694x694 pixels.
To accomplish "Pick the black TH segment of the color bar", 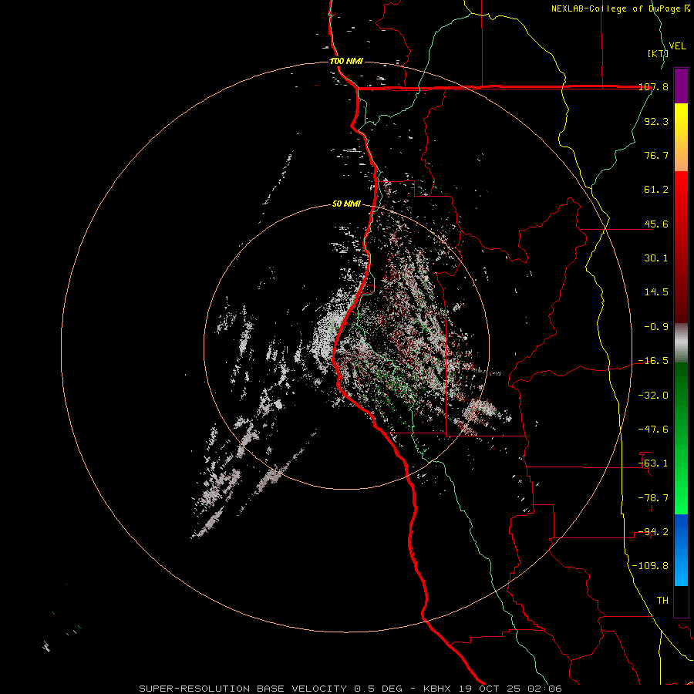I will click(681, 601).
